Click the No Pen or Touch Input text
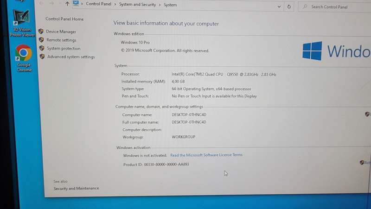Screen dimensions: 371x209 [214, 96]
